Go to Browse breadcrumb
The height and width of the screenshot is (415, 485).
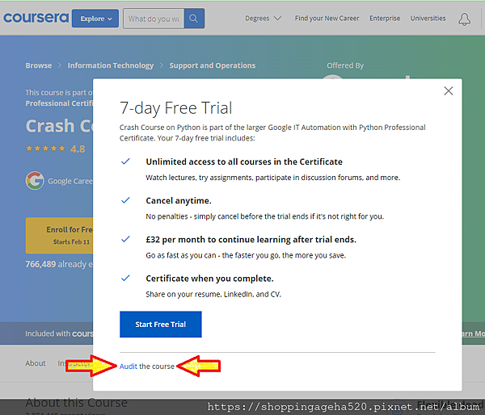coord(39,65)
